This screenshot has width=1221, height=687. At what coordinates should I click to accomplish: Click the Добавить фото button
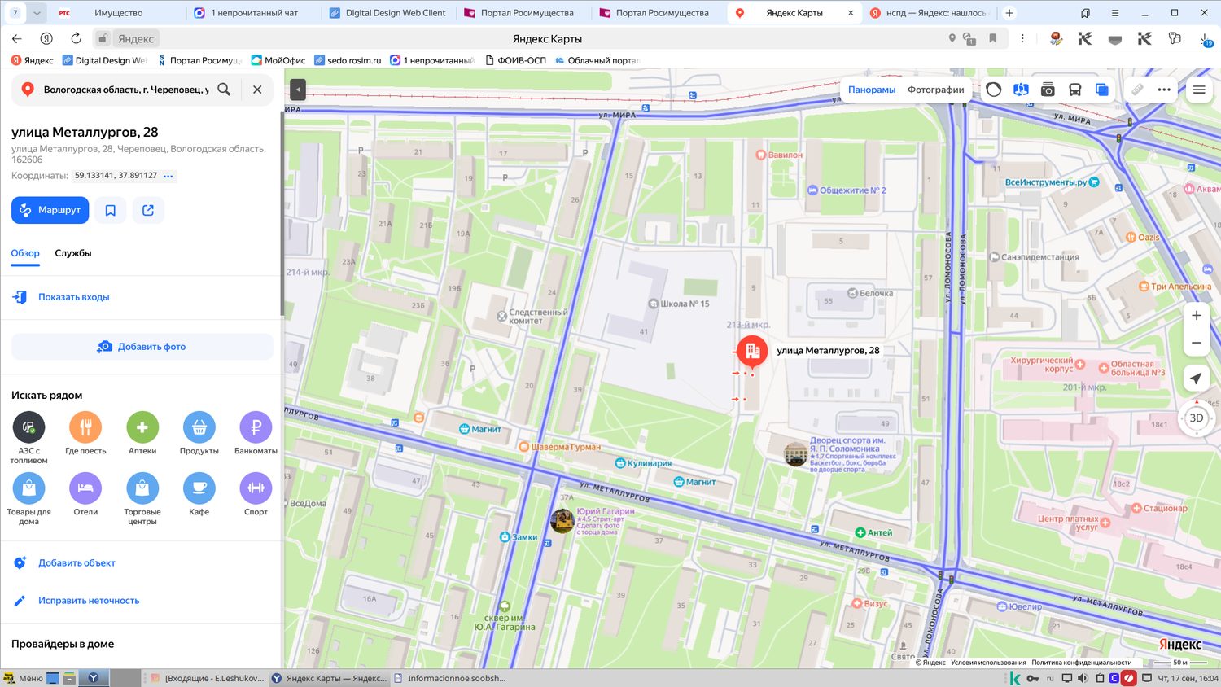142,347
